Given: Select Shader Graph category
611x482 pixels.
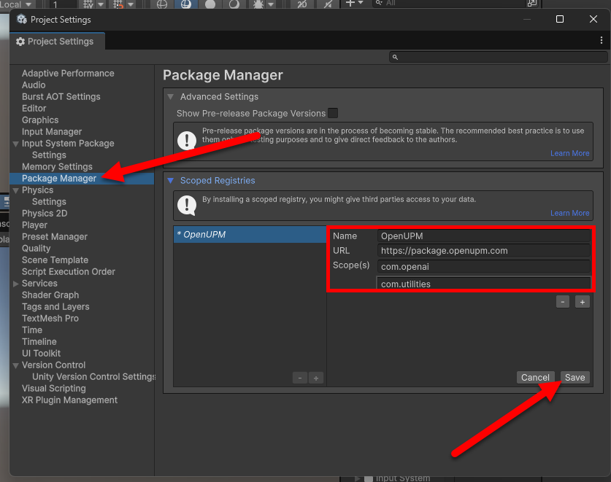Looking at the screenshot, I should 50,295.
